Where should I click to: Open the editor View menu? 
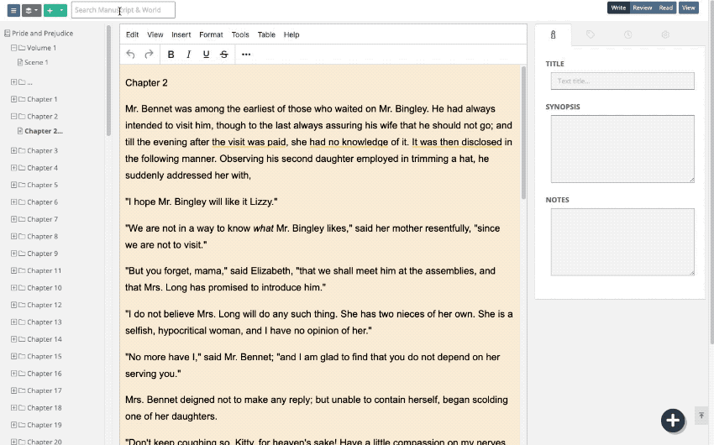click(155, 34)
